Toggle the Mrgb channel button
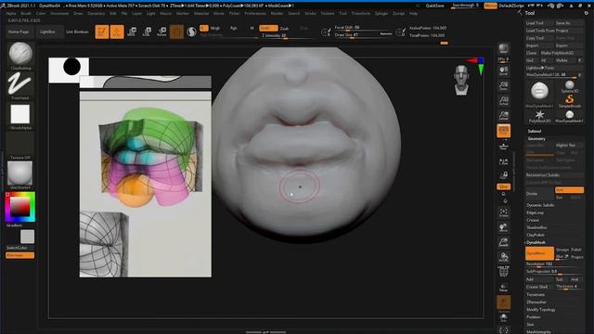Image resolution: width=594 pixels, height=334 pixels. pos(215,29)
